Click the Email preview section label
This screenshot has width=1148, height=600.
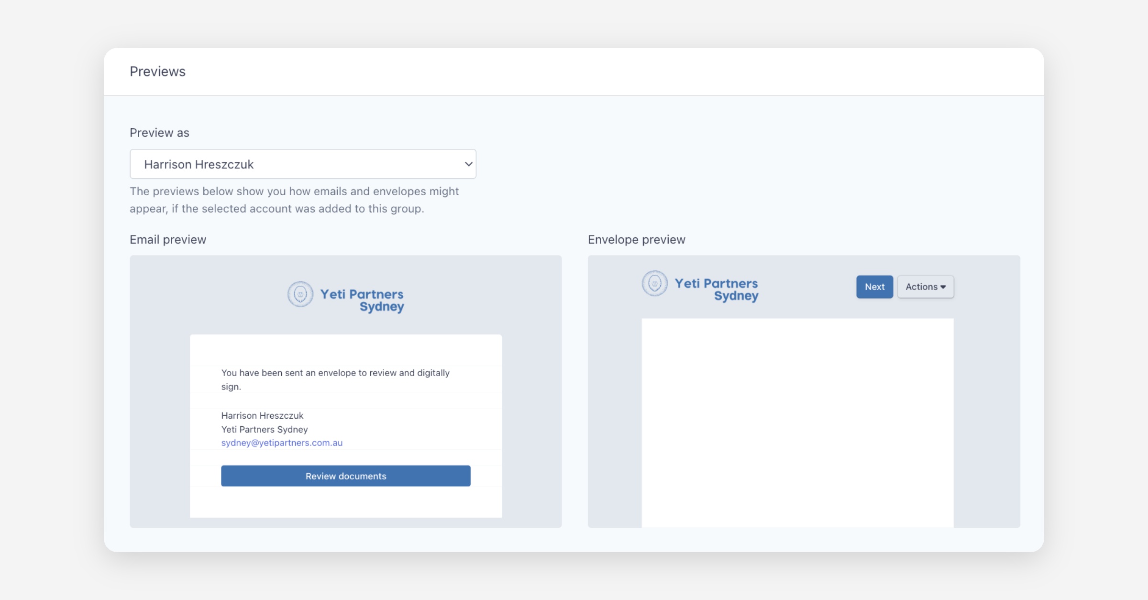168,240
